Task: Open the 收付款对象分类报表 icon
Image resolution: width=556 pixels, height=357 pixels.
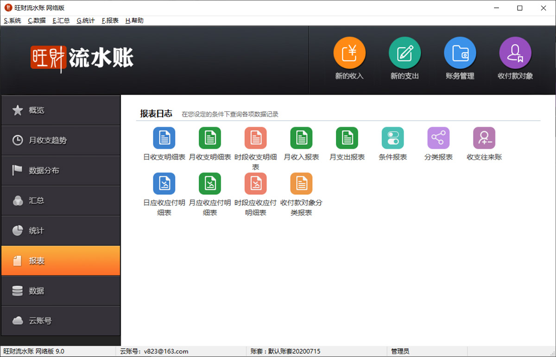Action: [x=301, y=184]
